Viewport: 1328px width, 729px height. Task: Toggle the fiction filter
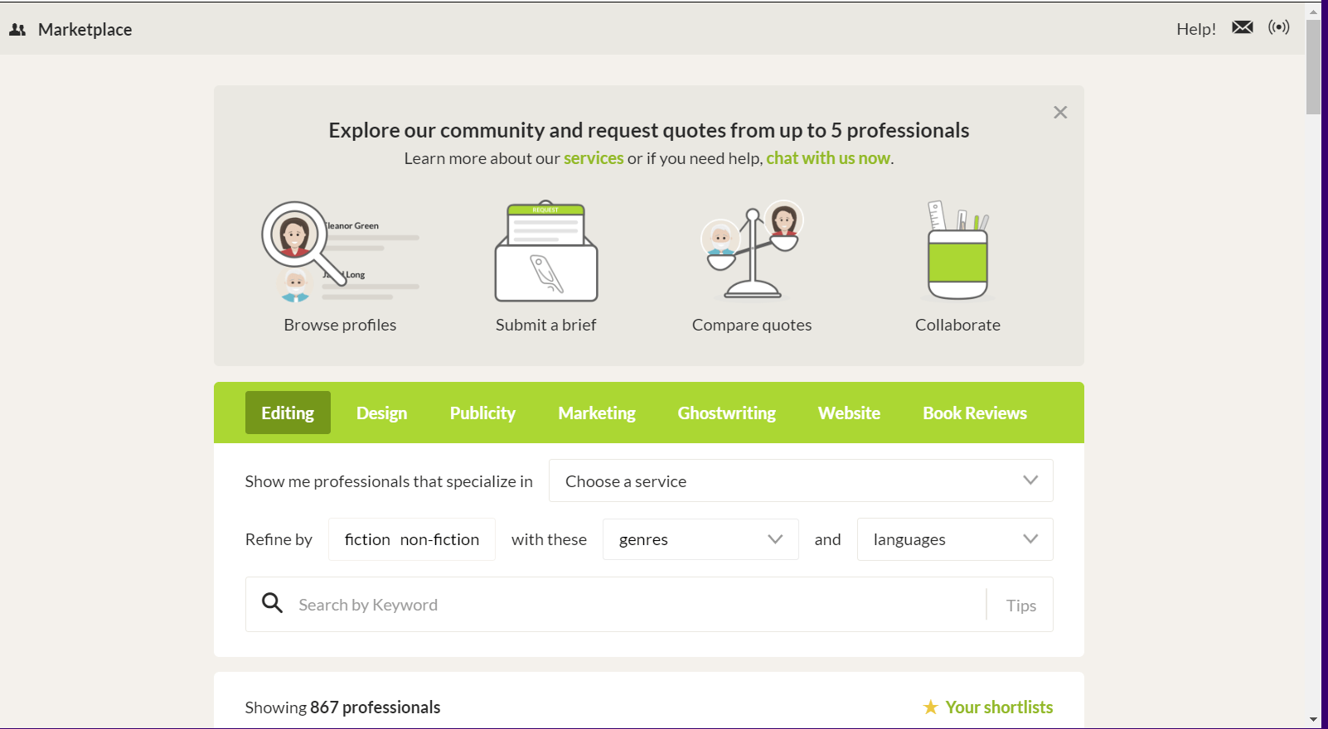point(367,539)
